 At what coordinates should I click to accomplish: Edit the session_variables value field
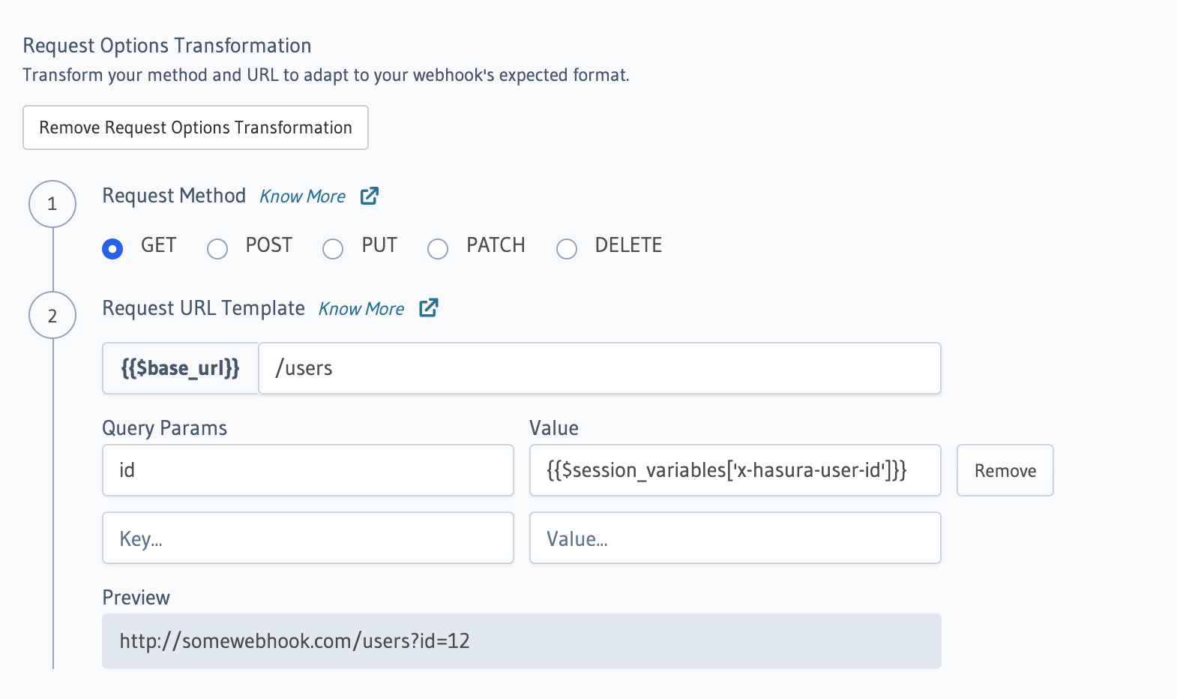pos(735,470)
